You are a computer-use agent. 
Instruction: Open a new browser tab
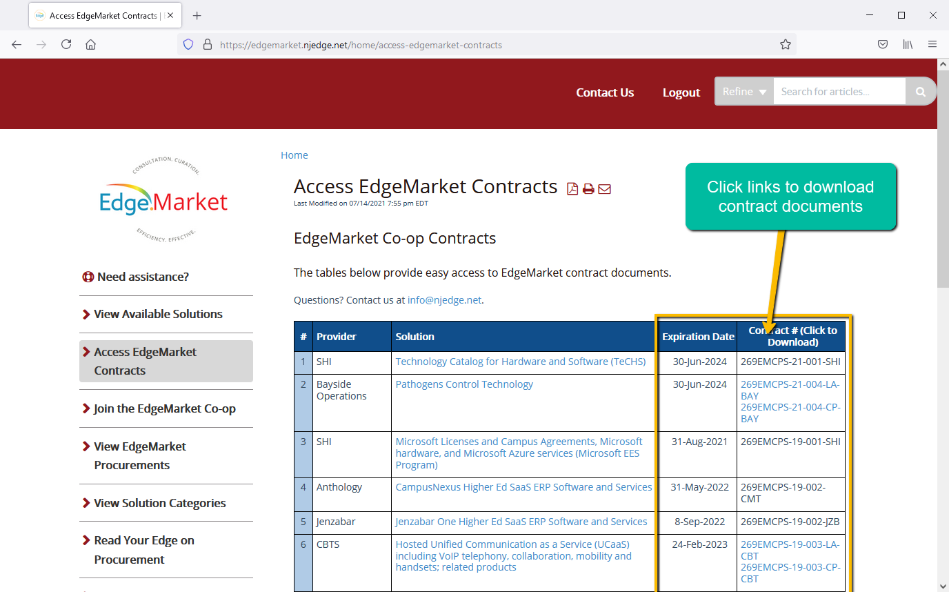point(197,15)
